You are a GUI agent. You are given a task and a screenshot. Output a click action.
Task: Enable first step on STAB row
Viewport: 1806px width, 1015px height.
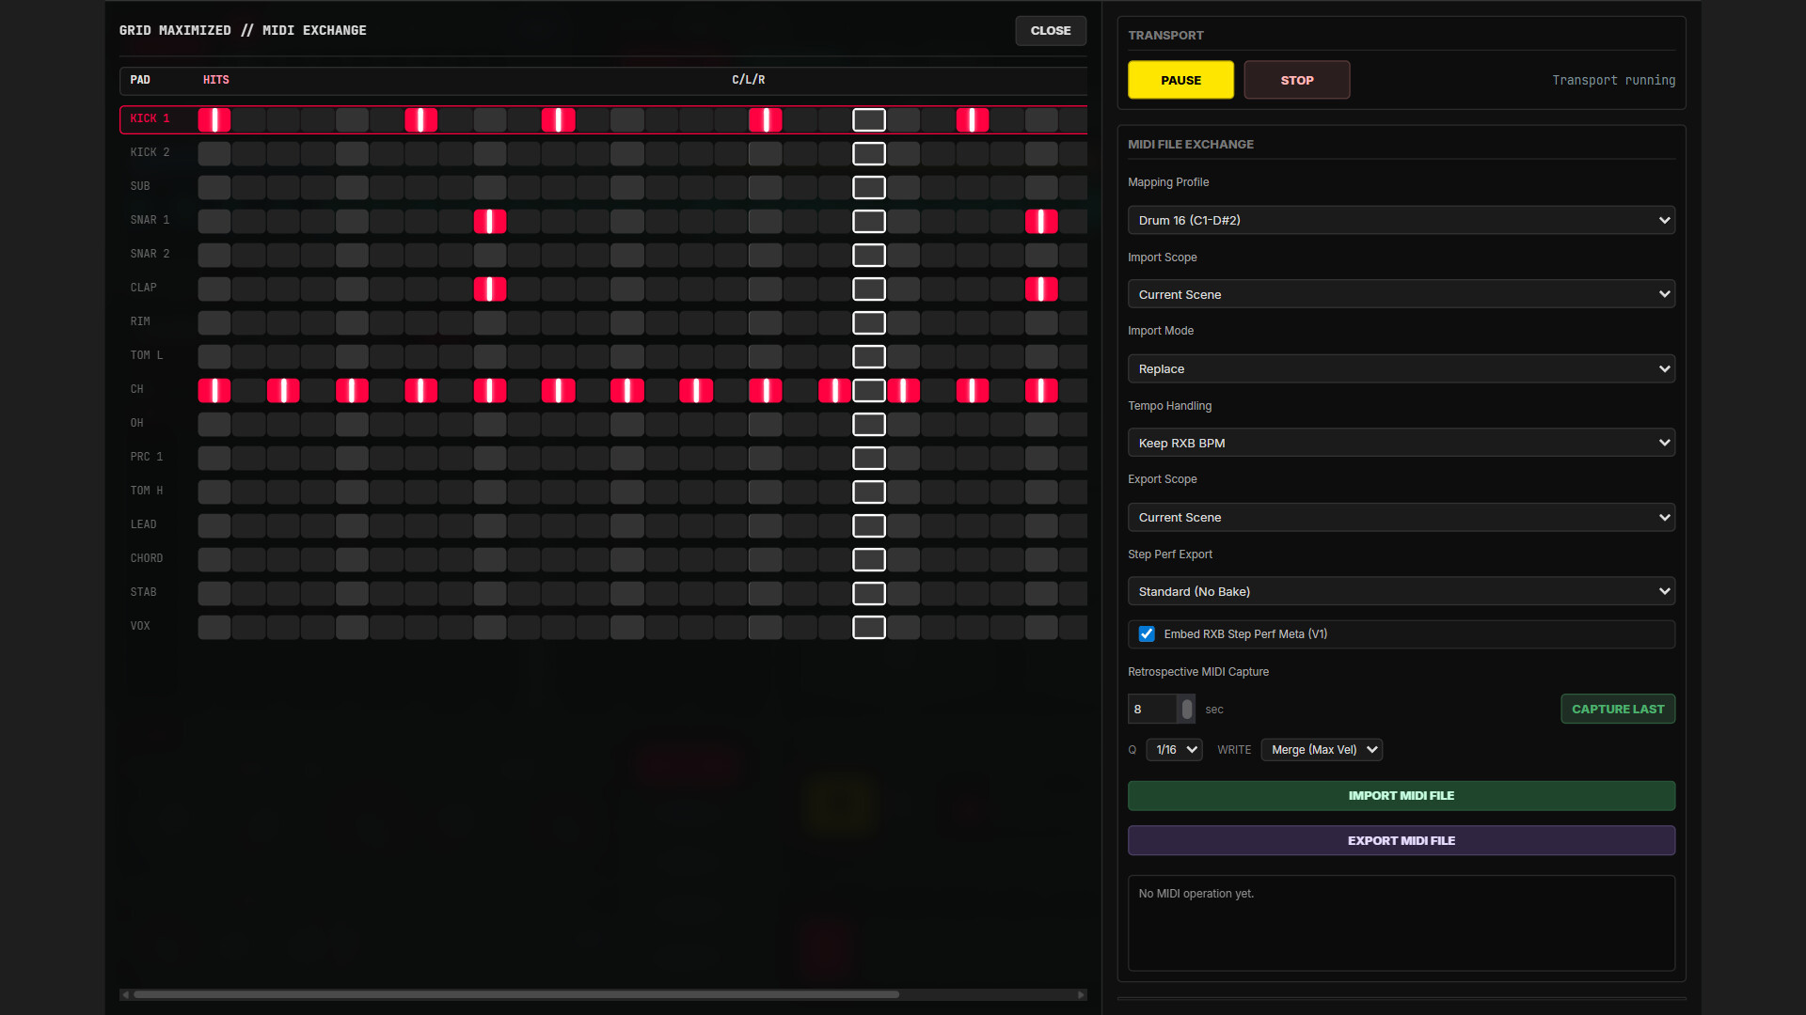[214, 593]
